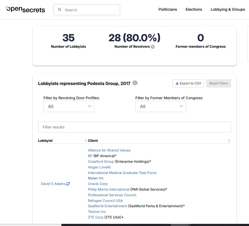Screen dimensions: 249x226
Task: Open the BP client link
Action: (x=90, y=156)
